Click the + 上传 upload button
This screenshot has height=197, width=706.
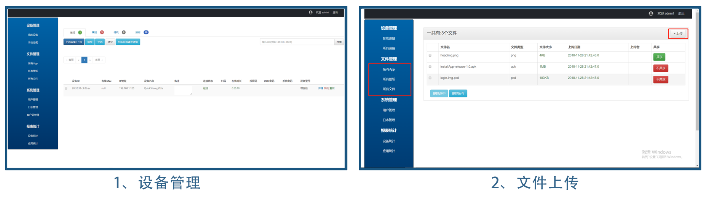(x=678, y=33)
